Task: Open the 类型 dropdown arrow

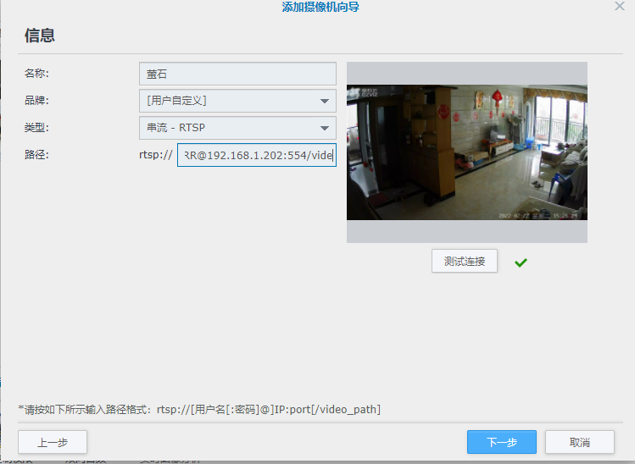Action: [324, 128]
